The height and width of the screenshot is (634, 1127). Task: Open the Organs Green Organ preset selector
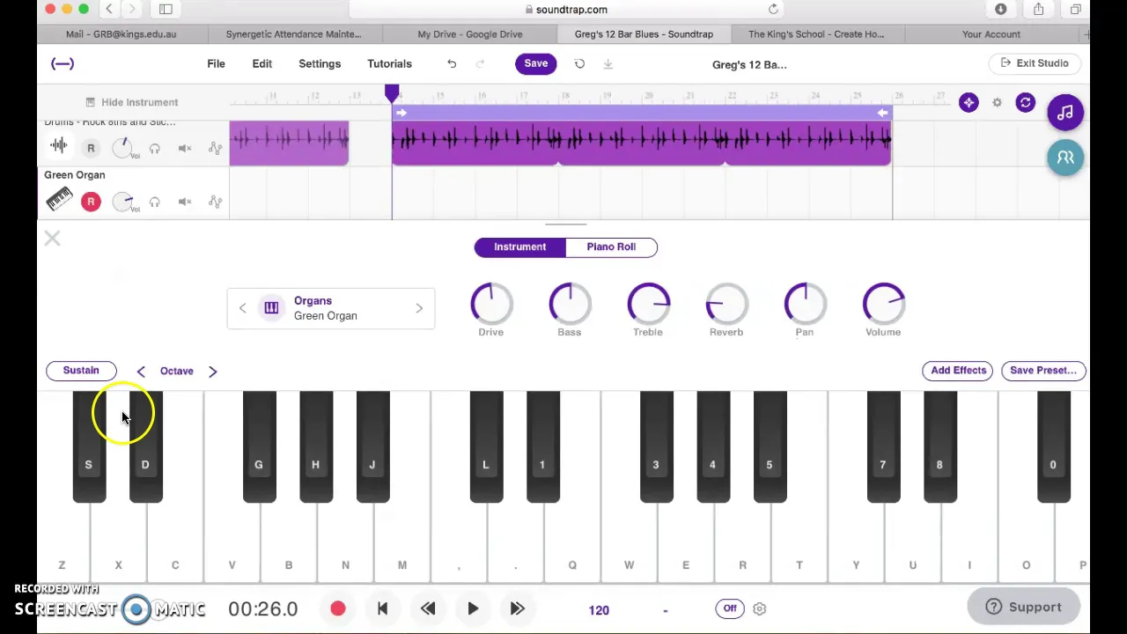tap(330, 308)
